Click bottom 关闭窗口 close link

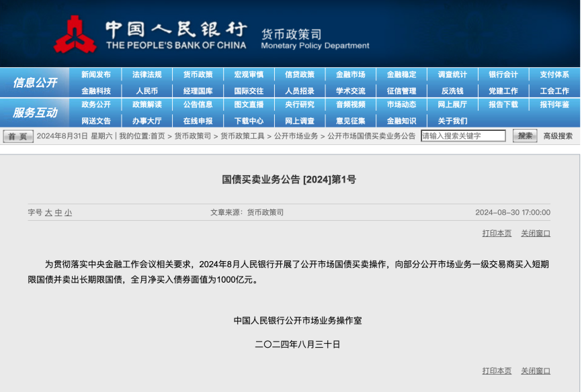536,371
